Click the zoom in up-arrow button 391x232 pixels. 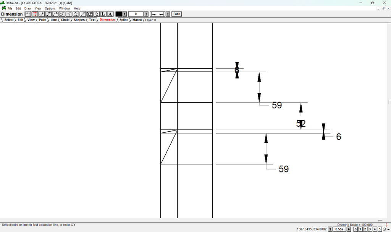pyautogui.click(x=330, y=229)
